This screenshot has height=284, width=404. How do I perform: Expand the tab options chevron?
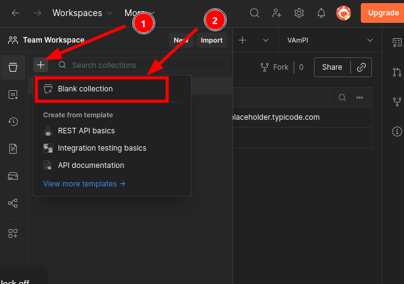pyautogui.click(x=266, y=40)
